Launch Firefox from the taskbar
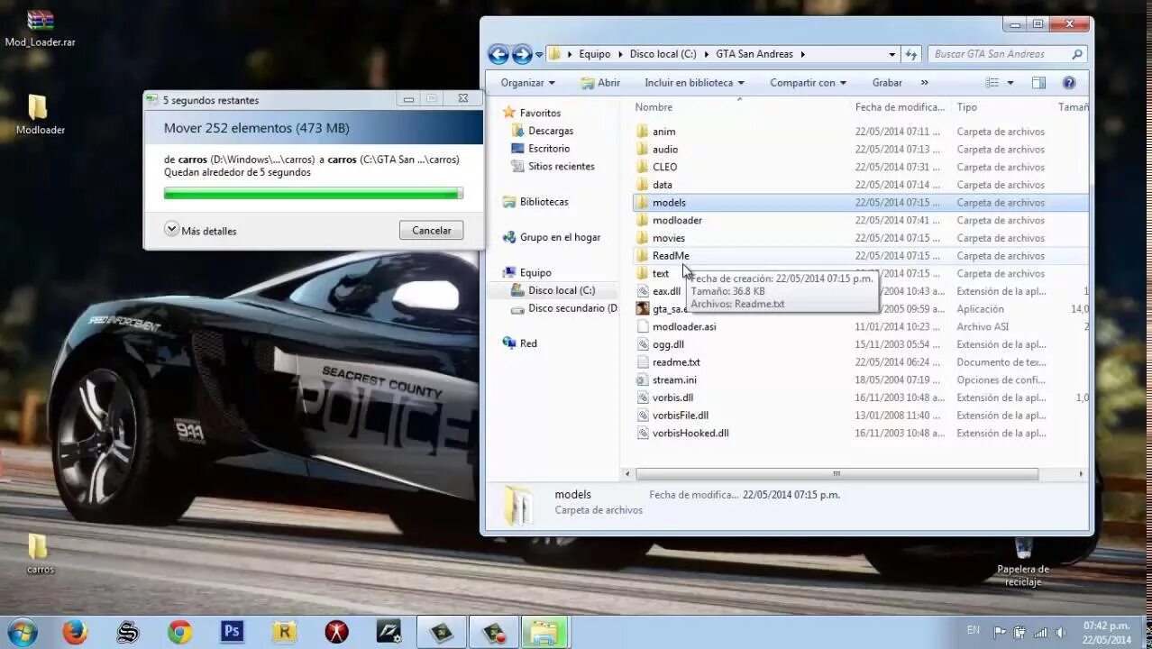The image size is (1152, 649). (x=75, y=632)
